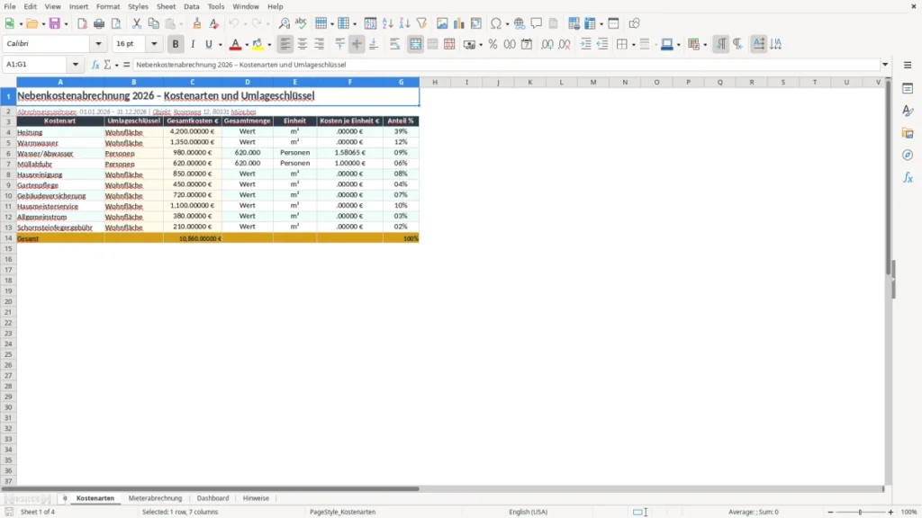Click English (USA) language status

528,512
